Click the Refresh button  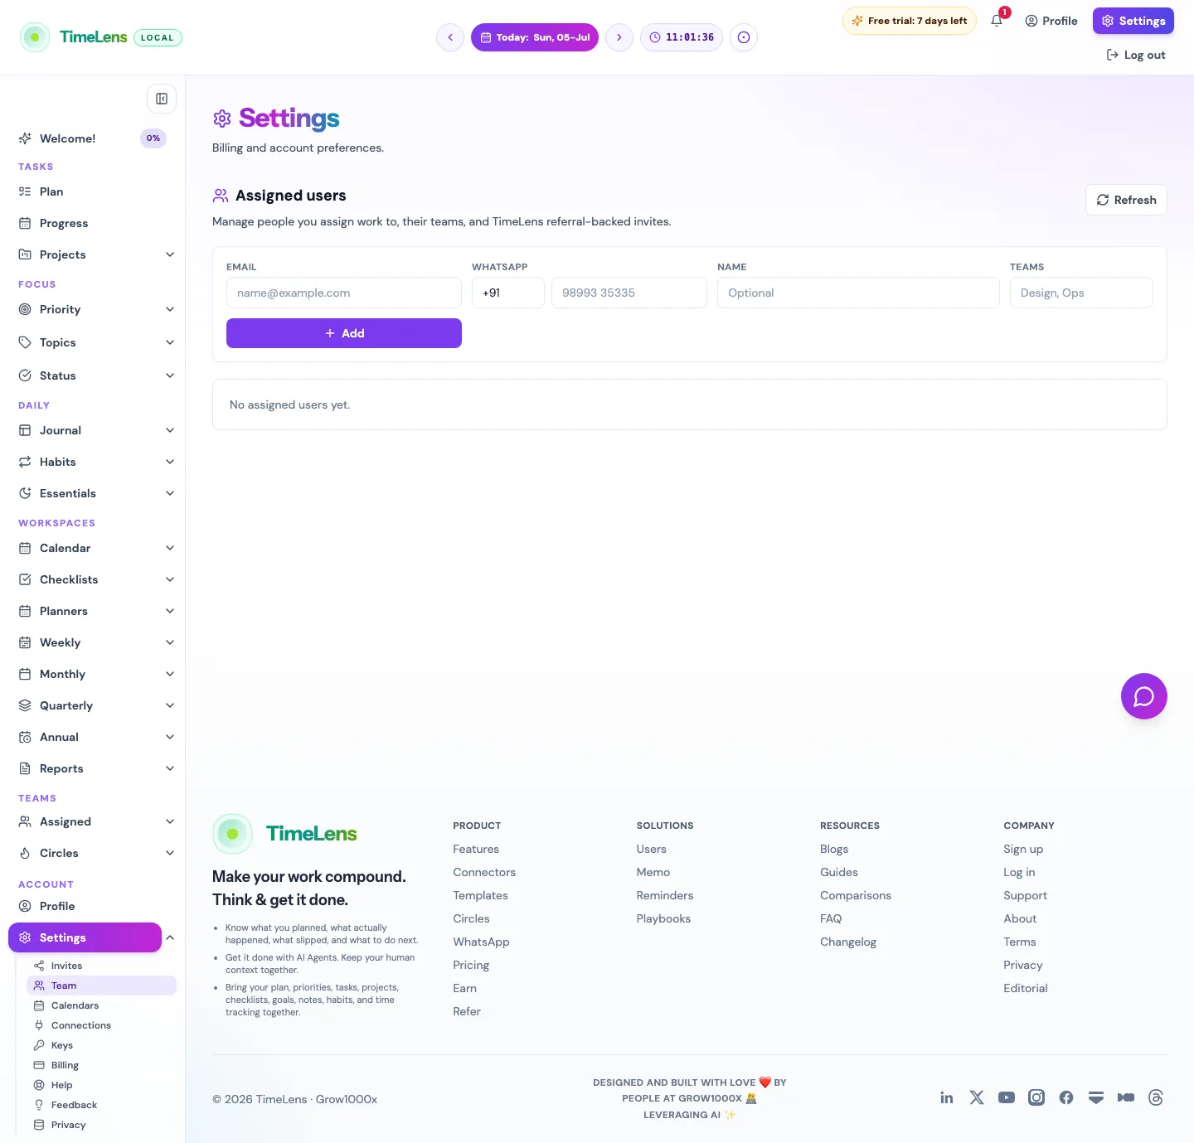[1126, 200]
